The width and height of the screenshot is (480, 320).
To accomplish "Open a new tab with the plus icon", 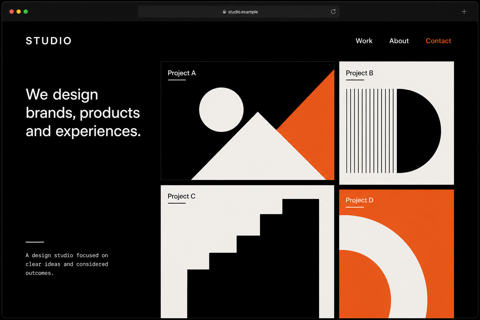I will pyautogui.click(x=464, y=12).
